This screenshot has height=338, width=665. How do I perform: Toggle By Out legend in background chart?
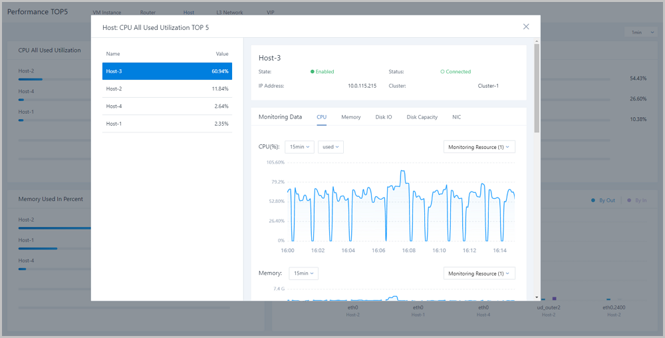pos(603,200)
